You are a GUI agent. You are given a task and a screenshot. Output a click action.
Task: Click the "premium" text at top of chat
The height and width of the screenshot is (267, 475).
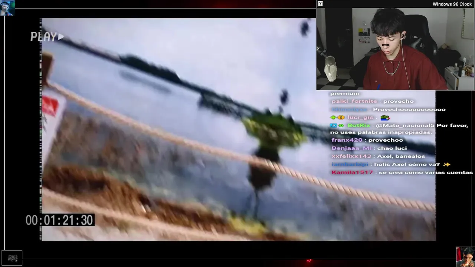(x=345, y=93)
